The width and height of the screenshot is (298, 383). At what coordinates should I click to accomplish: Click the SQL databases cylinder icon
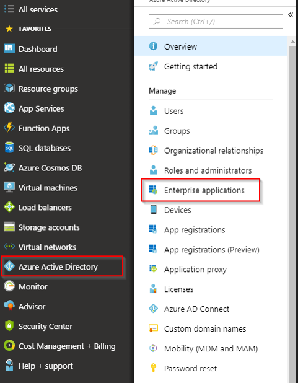[x=9, y=147]
